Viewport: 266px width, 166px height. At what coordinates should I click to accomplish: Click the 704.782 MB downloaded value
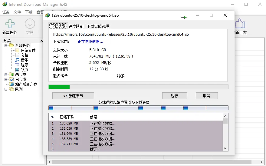(x=111, y=56)
